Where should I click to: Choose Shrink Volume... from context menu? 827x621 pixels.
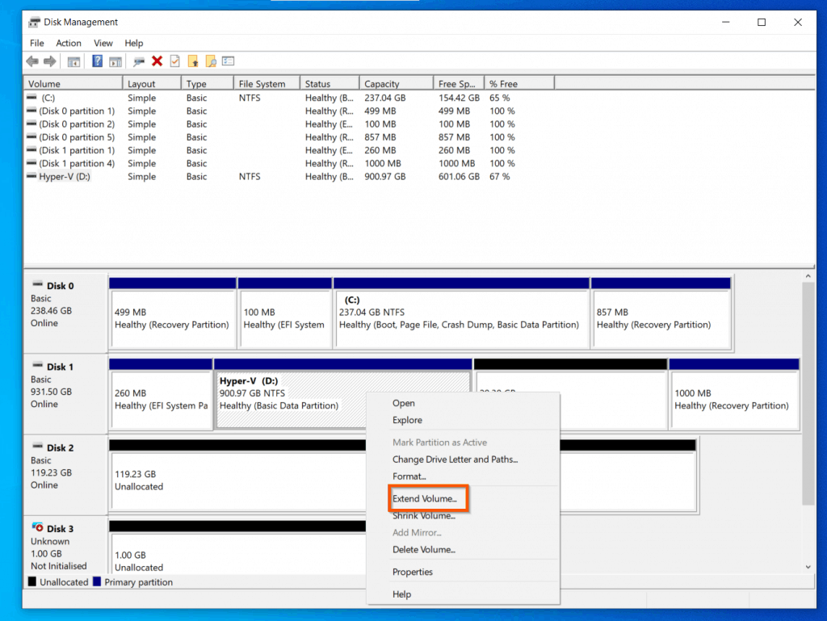463,515
